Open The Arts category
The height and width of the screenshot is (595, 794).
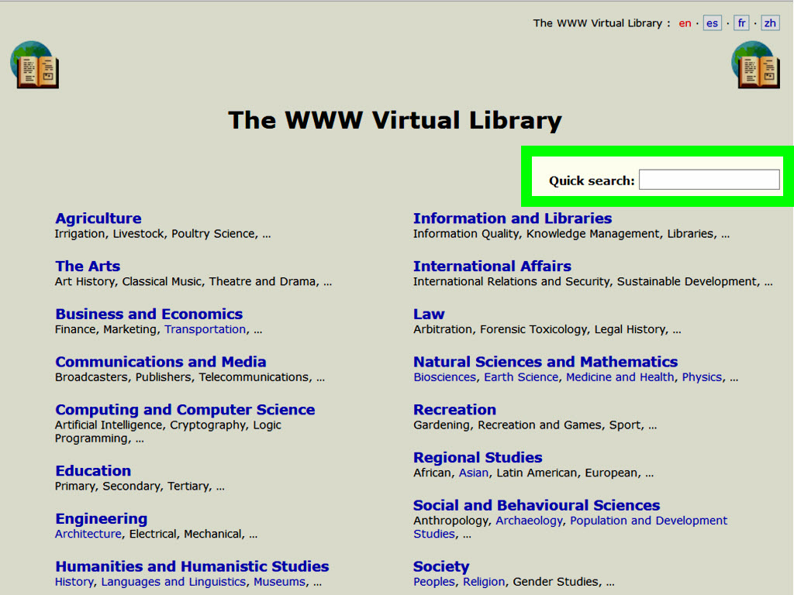[88, 267]
